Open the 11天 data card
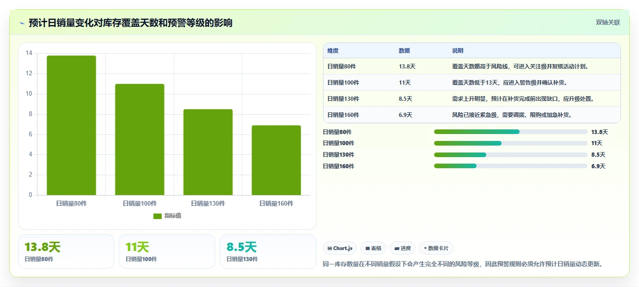This screenshot has height=287, width=639. [x=167, y=251]
